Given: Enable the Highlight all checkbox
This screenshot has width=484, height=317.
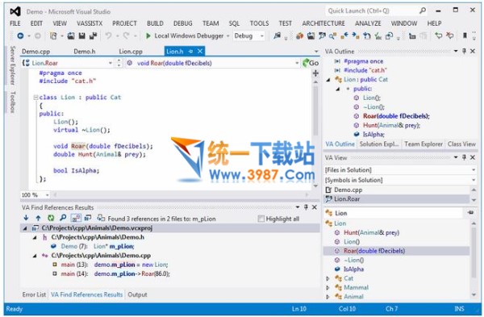Looking at the screenshot, I should [261, 219].
